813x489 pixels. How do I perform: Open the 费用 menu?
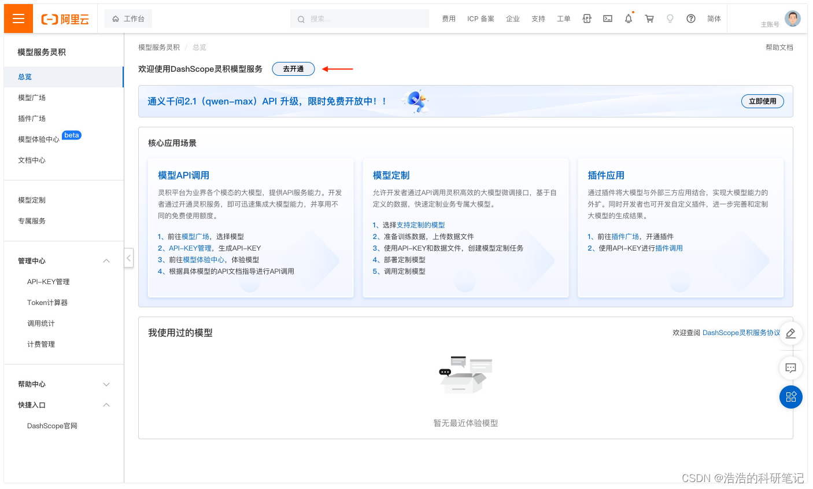(449, 19)
